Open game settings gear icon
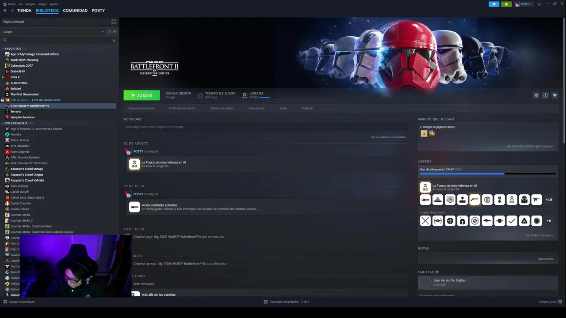Image resolution: width=566 pixels, height=318 pixels. point(536,95)
